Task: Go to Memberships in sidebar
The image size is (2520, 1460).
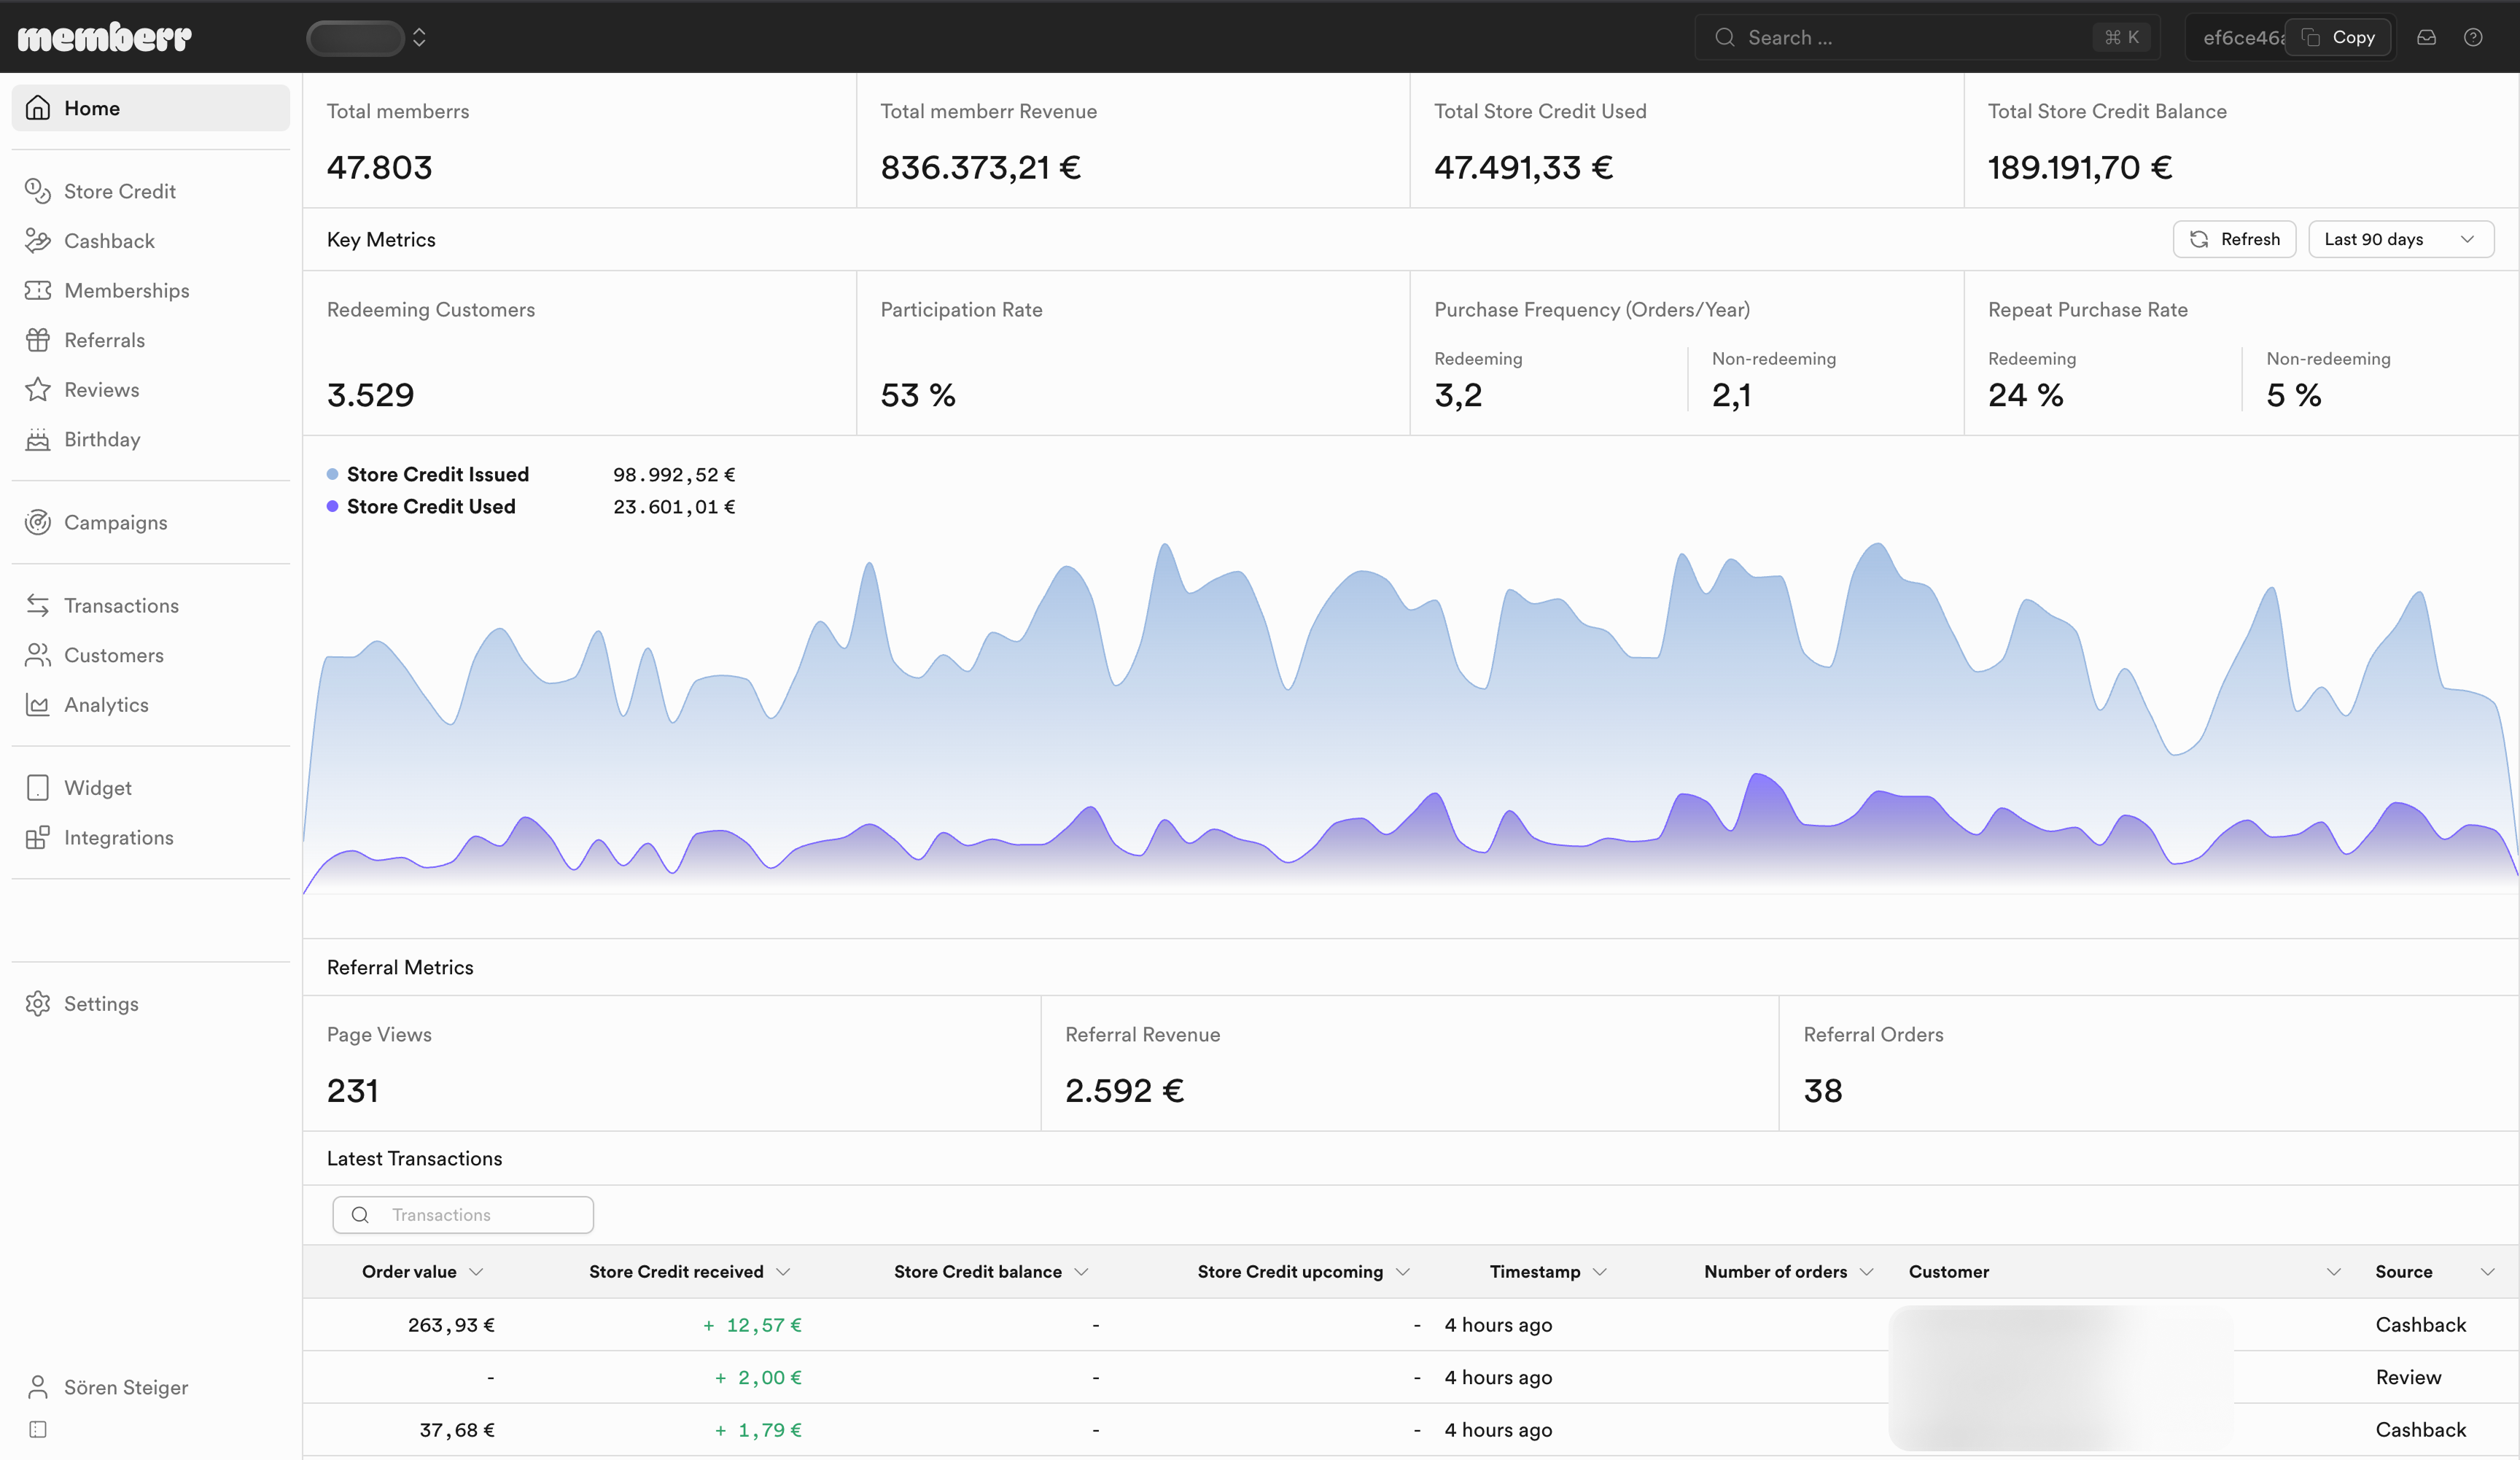Action: click(126, 291)
